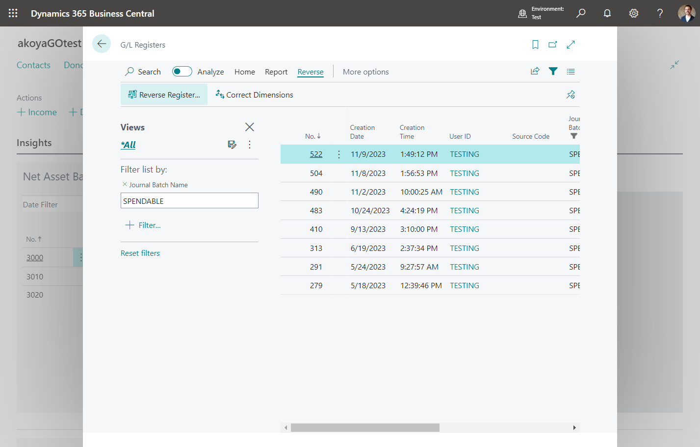The width and height of the screenshot is (700, 447).
Task: Click the horizontal scrollbar thumb
Action: (x=365, y=427)
